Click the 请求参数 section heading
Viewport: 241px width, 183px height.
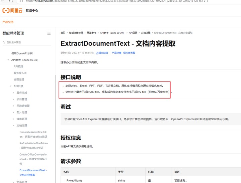click(x=71, y=161)
